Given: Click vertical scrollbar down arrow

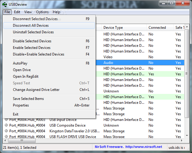Looking at the screenshot, I should 187,135.
